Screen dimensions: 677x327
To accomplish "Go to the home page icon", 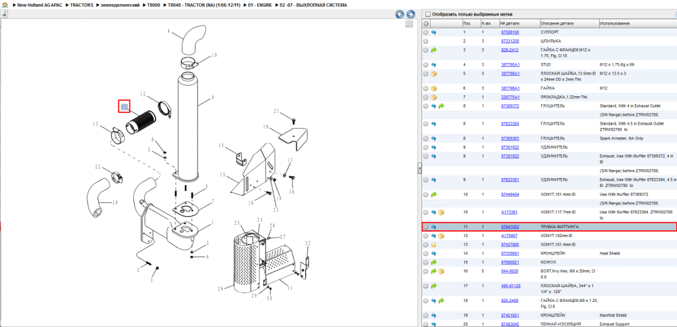I will coord(5,5).
